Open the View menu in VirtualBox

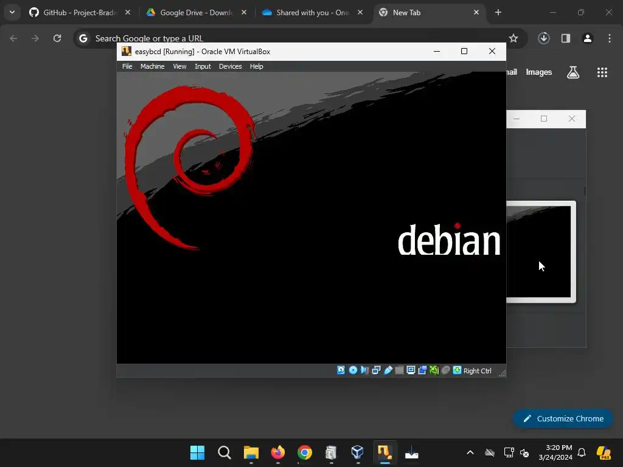coord(179,66)
